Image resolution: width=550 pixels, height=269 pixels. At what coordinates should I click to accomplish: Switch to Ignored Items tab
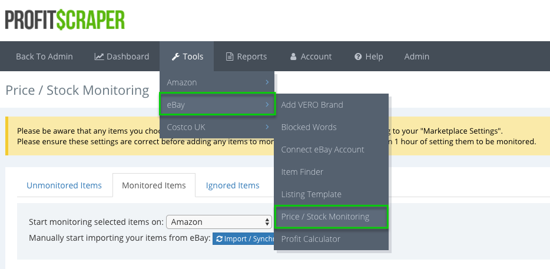tap(233, 185)
